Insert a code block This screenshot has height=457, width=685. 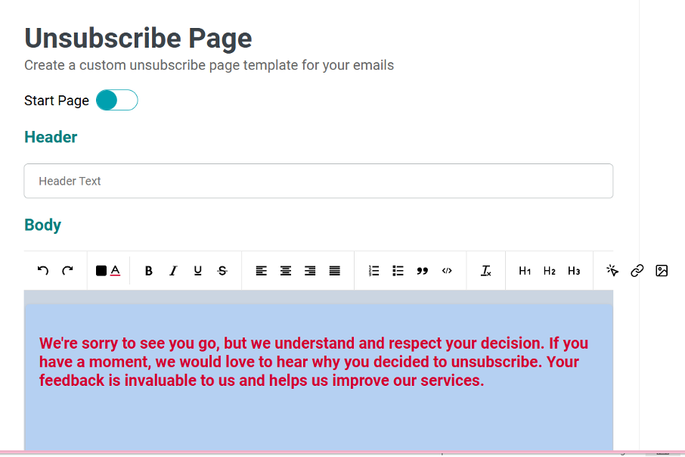pyautogui.click(x=447, y=271)
